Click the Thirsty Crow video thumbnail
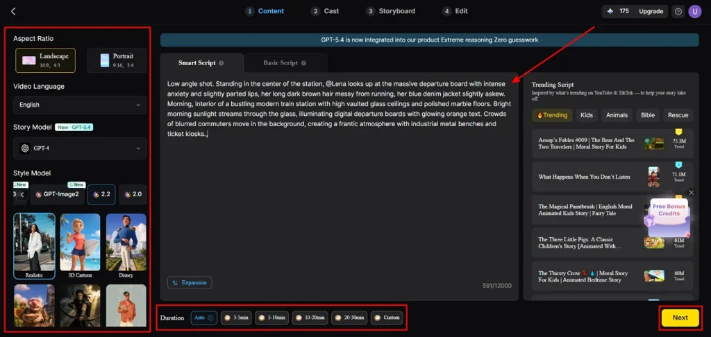 (654, 276)
